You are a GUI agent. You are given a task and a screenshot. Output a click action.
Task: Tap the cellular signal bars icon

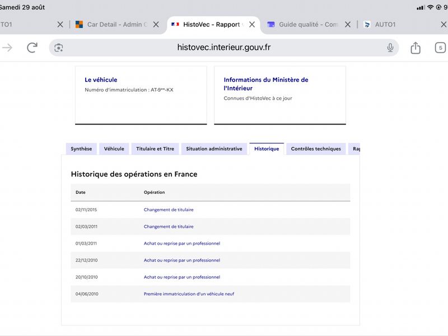point(421,7)
